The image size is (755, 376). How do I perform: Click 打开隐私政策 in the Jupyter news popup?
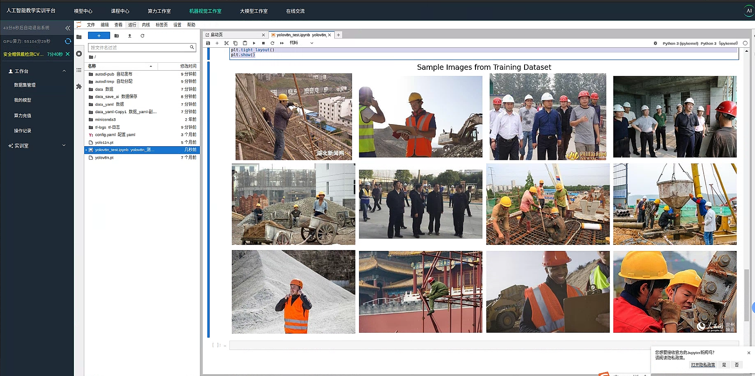[x=703, y=365]
